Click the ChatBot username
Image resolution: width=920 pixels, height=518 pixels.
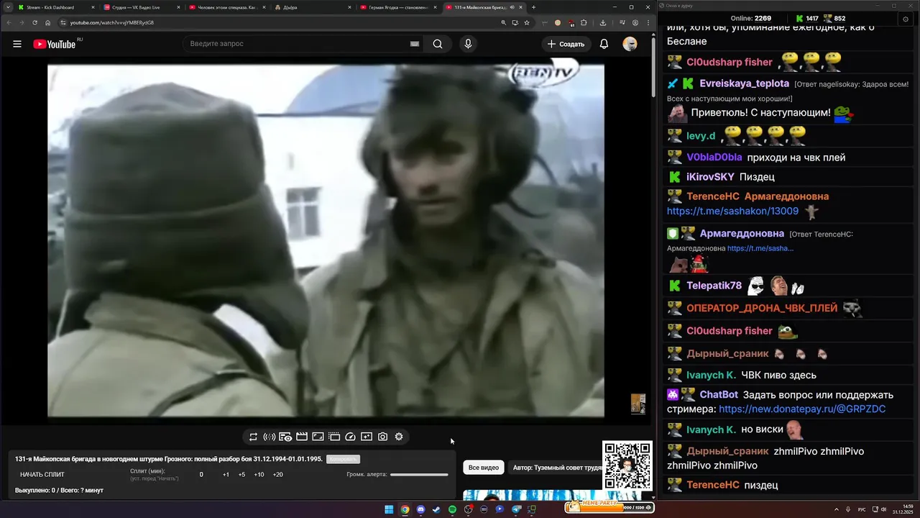719,395
